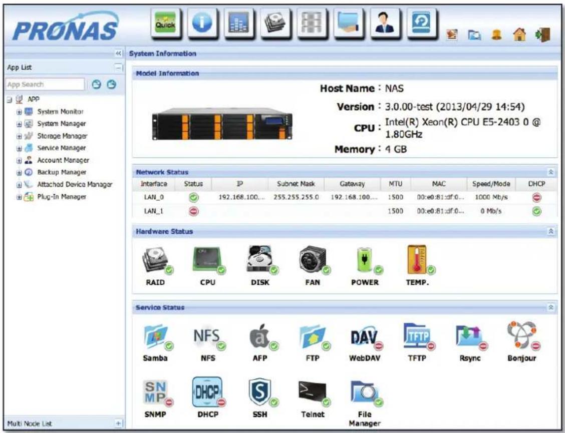Click the CPU hardware status icon
The image size is (565, 433).
(x=208, y=260)
